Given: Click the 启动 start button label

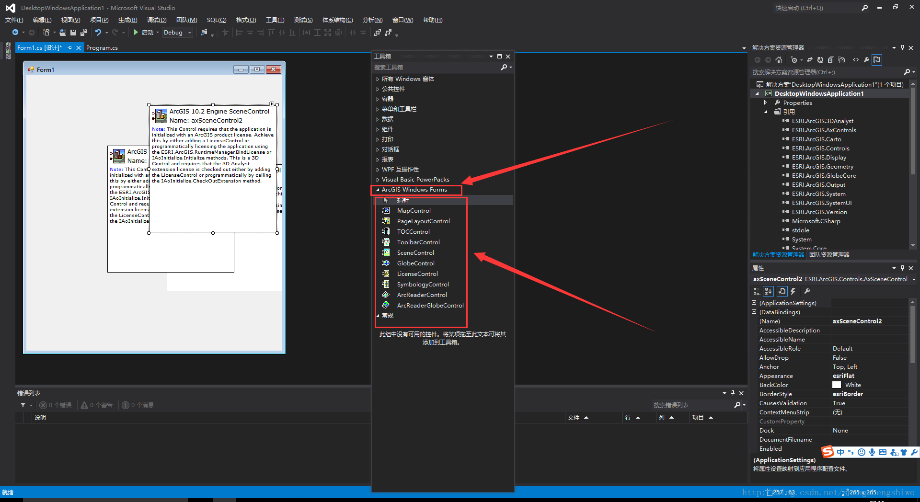Looking at the screenshot, I should point(148,33).
